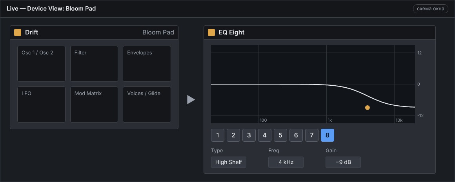Click the Freq label above 4 kHz
The image size is (455, 182).
[274, 150]
